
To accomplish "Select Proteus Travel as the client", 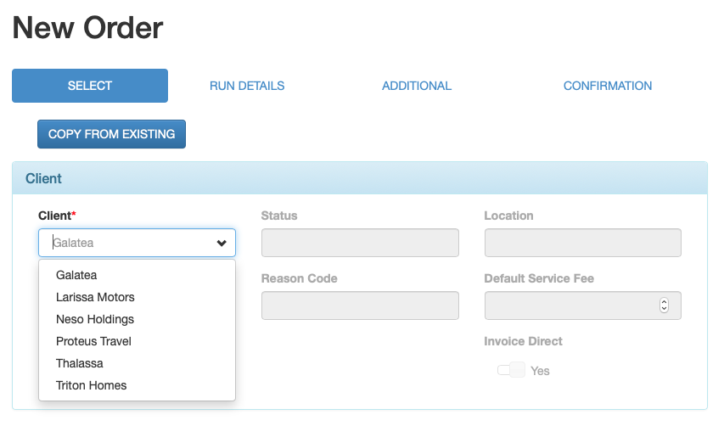I will [93, 341].
